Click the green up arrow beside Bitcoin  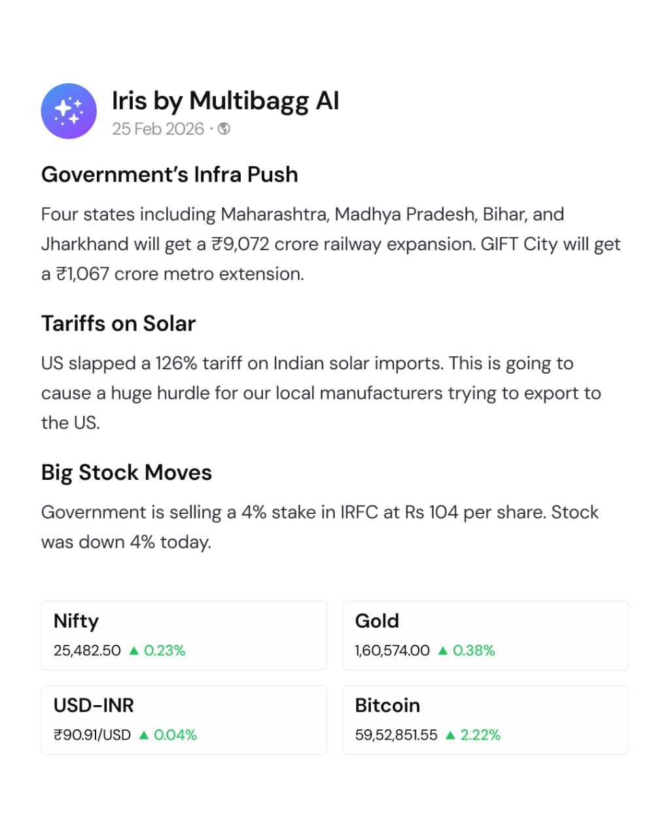point(450,735)
